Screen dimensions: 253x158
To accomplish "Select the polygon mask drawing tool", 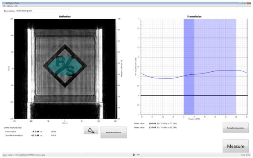I will [91, 130].
